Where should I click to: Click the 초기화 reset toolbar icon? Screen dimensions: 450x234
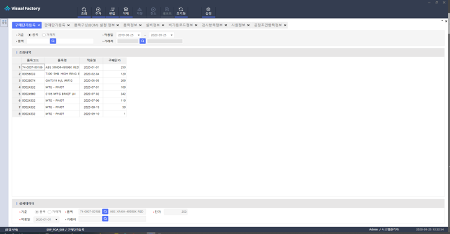tap(181, 11)
